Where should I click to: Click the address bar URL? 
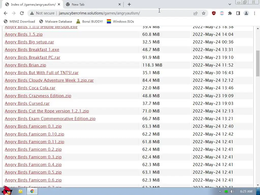coord(99,13)
